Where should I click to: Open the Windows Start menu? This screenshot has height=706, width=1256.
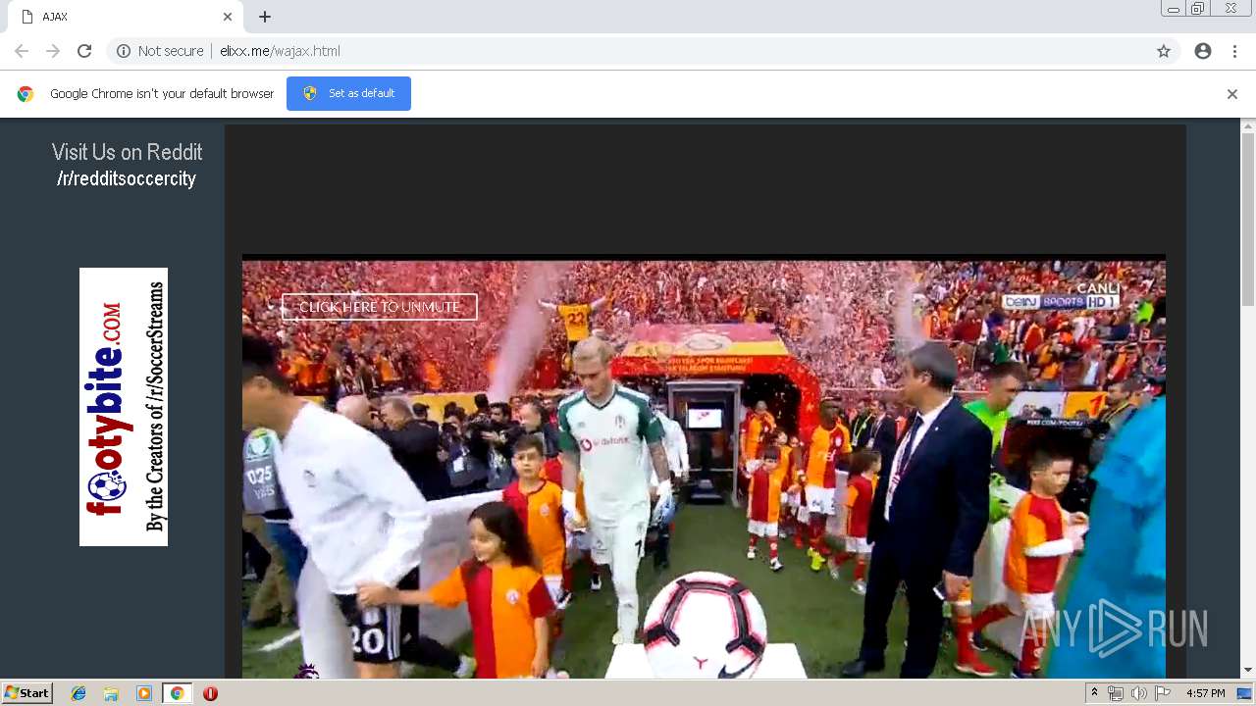coord(27,693)
